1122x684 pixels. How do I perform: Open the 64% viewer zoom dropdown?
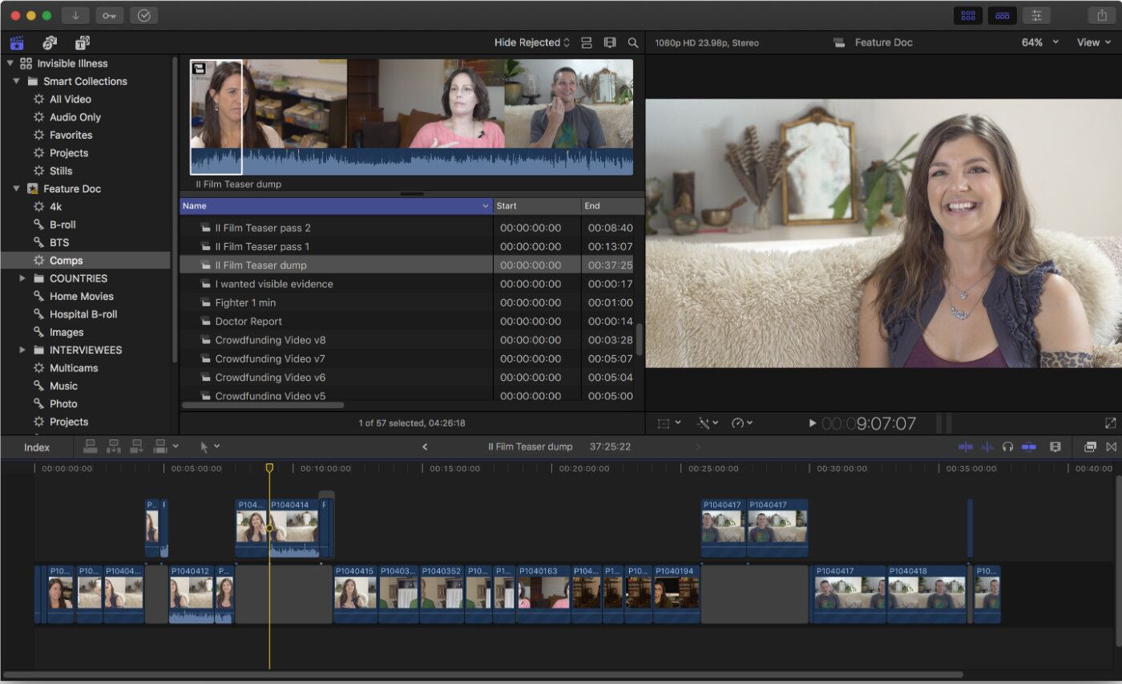(1038, 42)
